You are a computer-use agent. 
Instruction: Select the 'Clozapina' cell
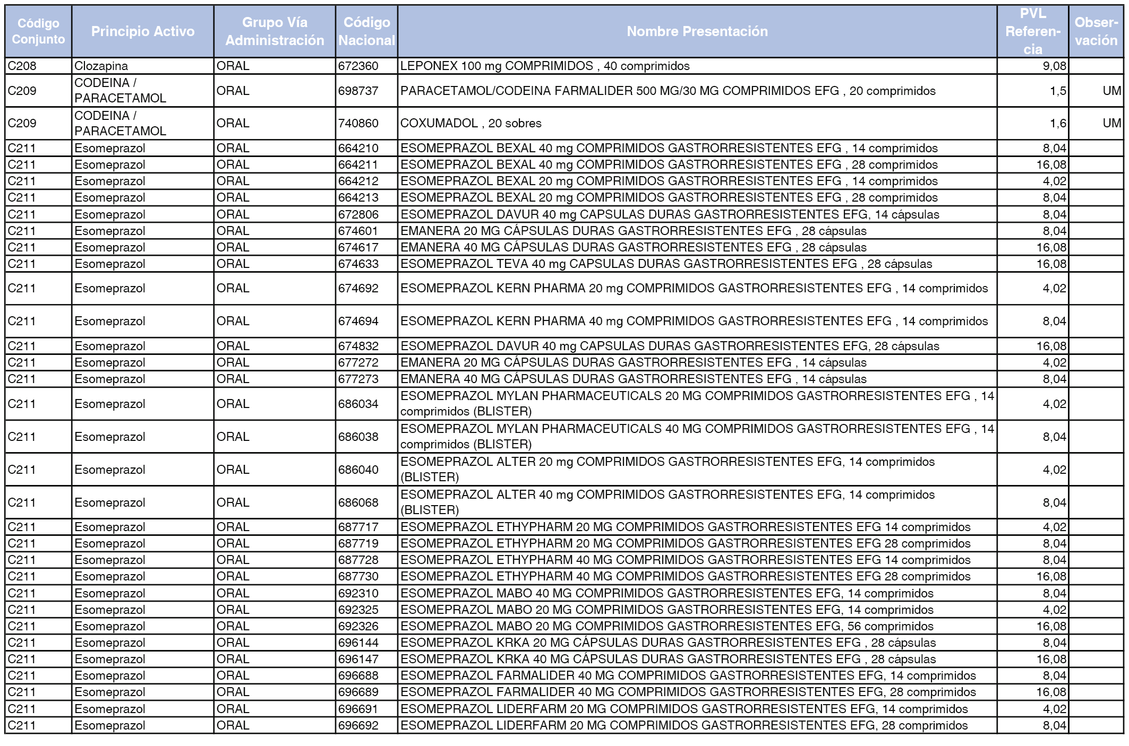tap(143, 66)
